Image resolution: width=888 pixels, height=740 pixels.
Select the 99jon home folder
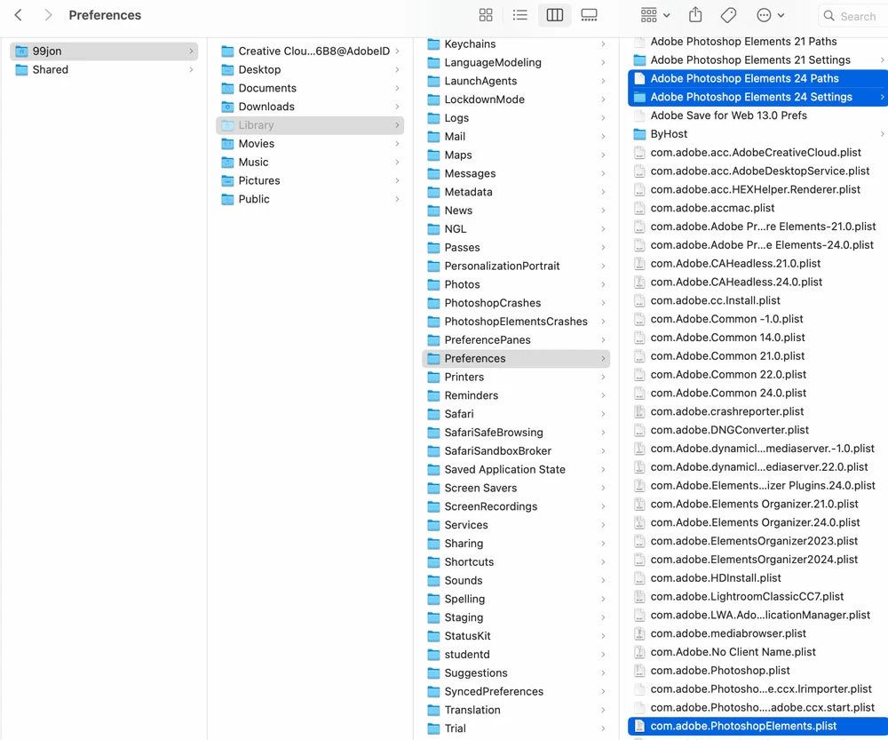click(104, 51)
